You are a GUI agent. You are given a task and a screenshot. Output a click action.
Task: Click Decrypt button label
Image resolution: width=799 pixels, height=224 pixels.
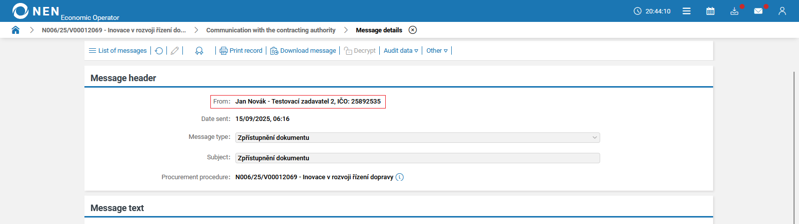[365, 51]
